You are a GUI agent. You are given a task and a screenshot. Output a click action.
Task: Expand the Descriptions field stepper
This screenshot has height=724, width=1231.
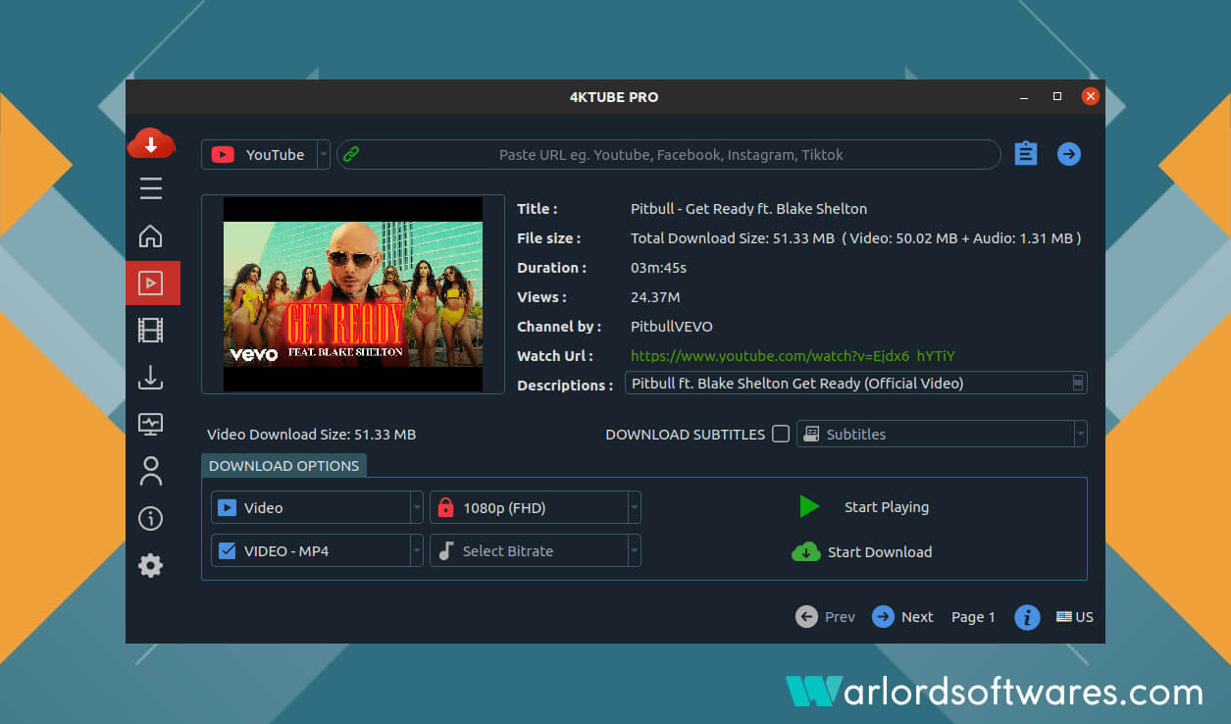tap(1079, 383)
